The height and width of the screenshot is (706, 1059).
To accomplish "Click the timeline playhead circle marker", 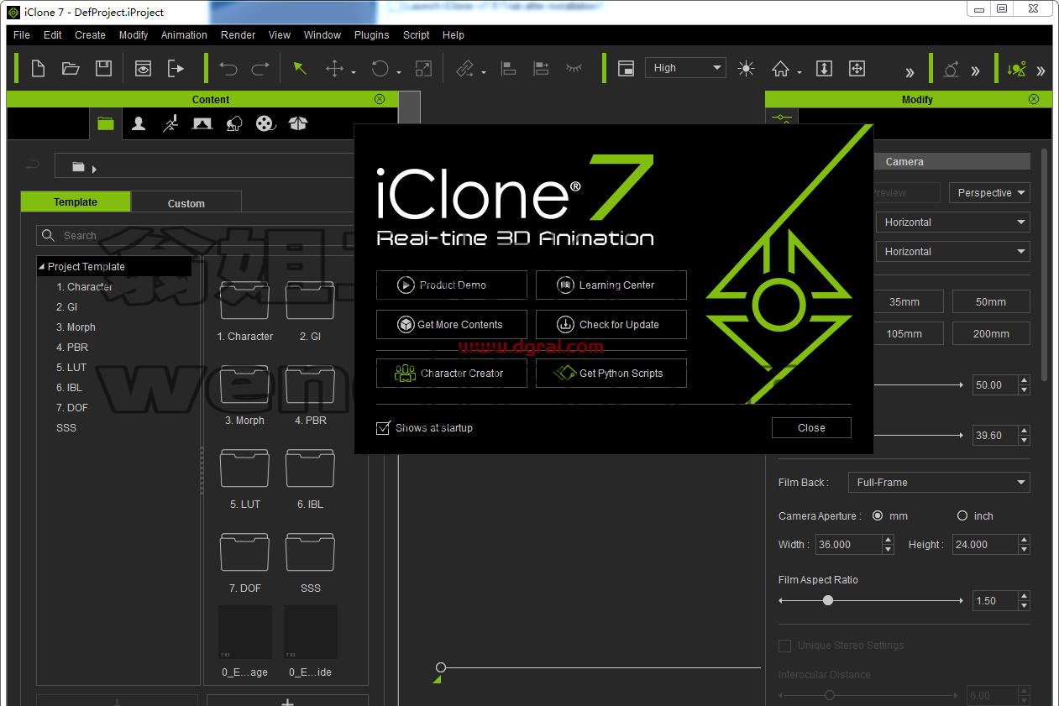I will click(x=440, y=667).
